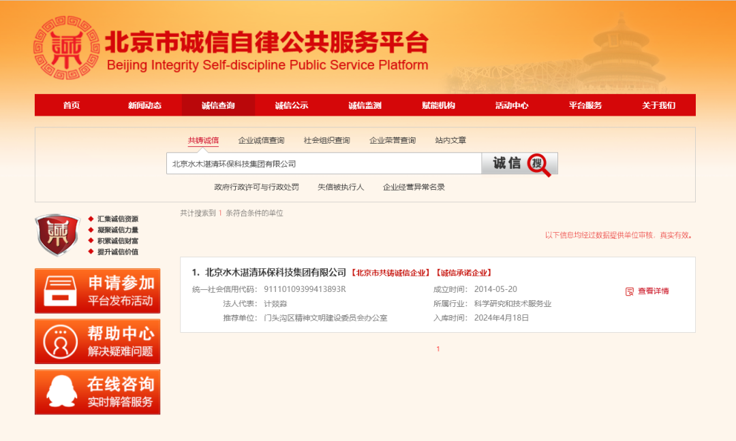Click the 查看详情 document icon

[x=630, y=291]
